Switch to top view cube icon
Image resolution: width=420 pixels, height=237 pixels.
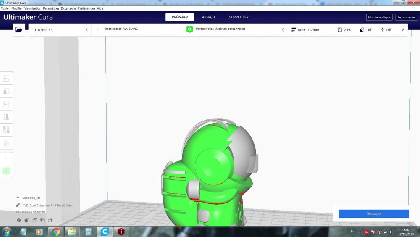34,220
